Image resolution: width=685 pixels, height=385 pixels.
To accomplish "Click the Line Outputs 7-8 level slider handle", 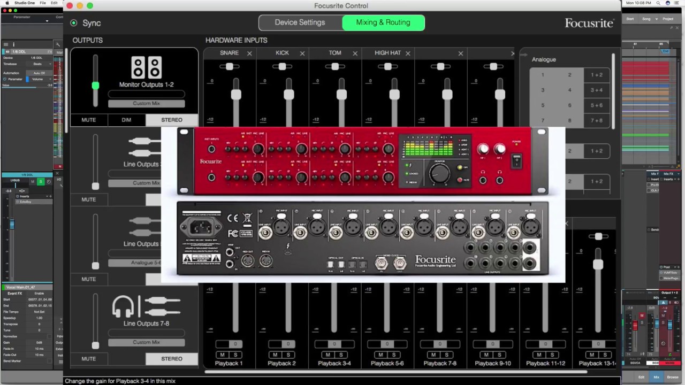I will tap(95, 345).
